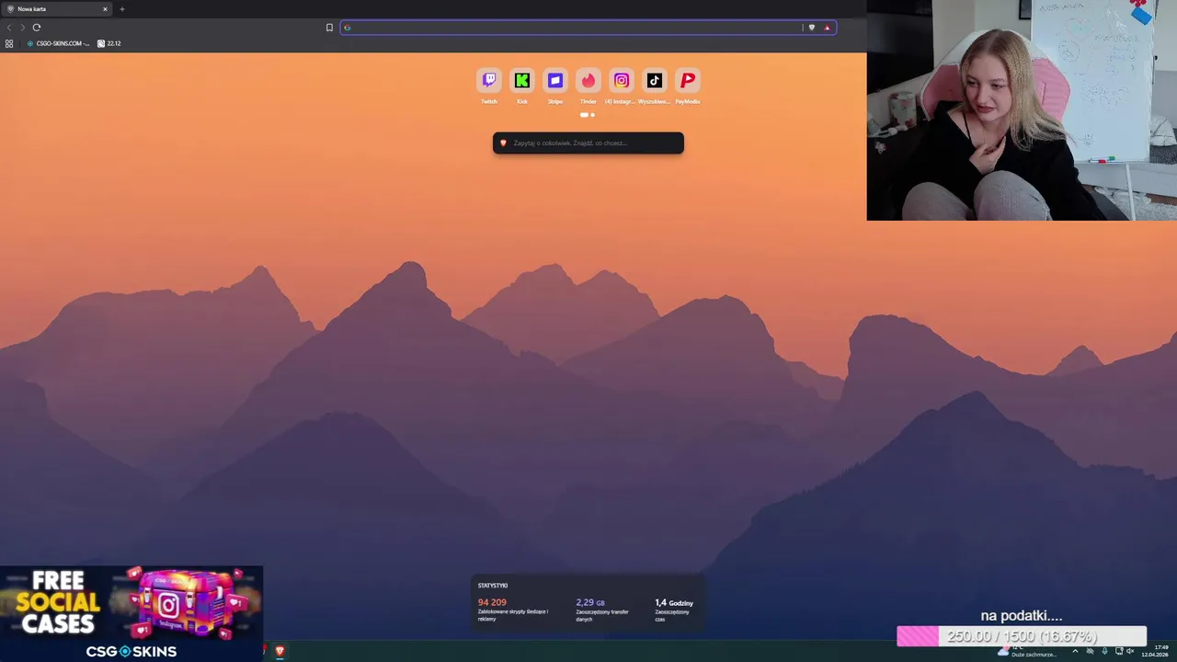Close the Nowa karta tab
1177x662 pixels.
click(105, 9)
